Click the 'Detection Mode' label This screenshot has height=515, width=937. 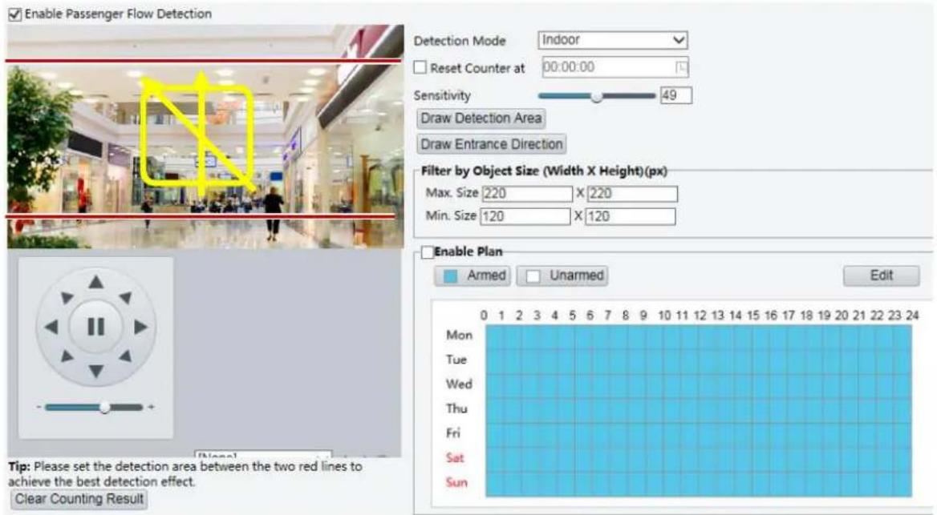point(460,41)
